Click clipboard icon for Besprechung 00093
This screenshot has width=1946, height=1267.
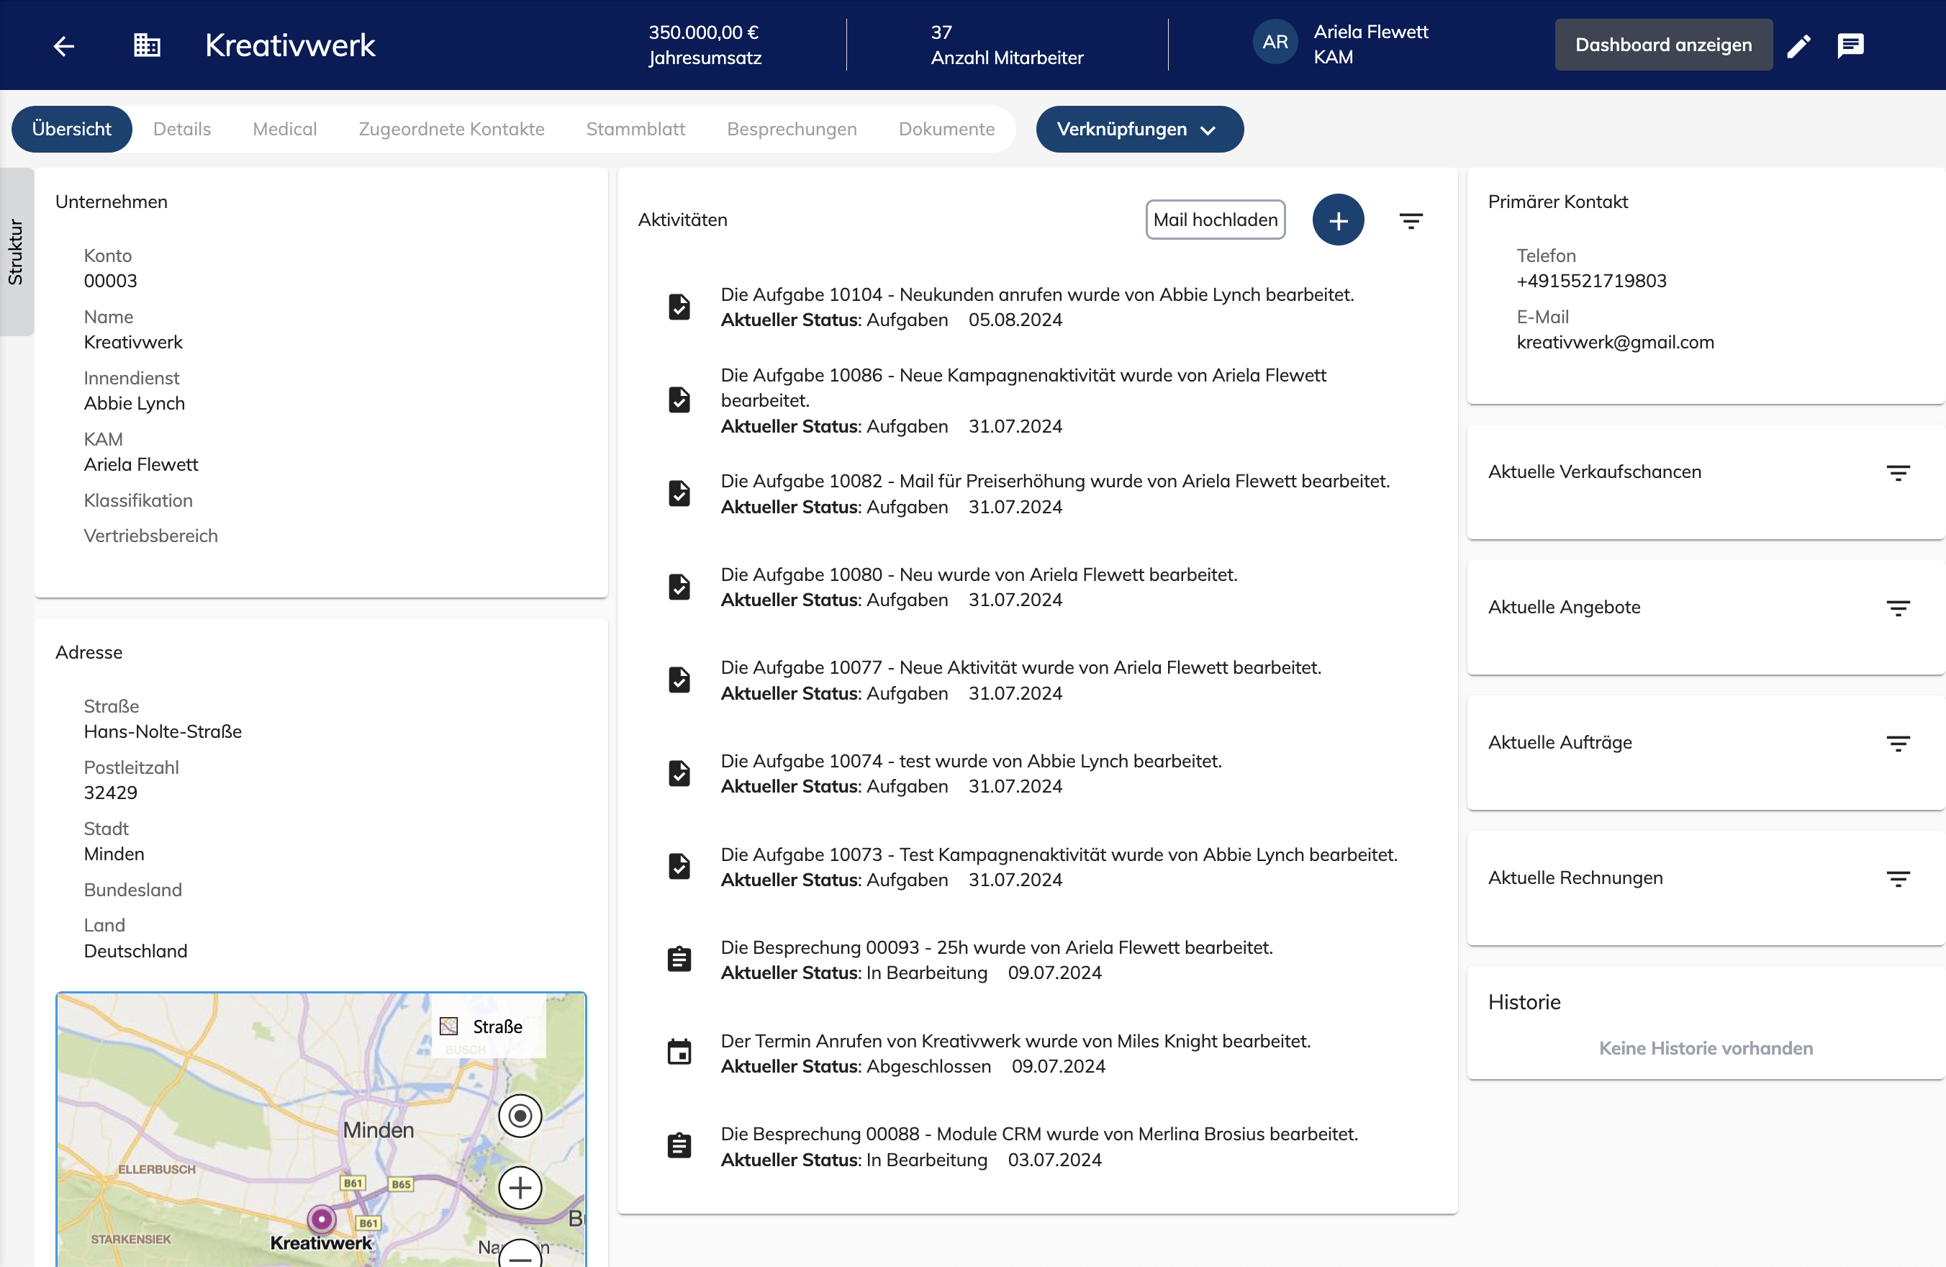(x=679, y=960)
